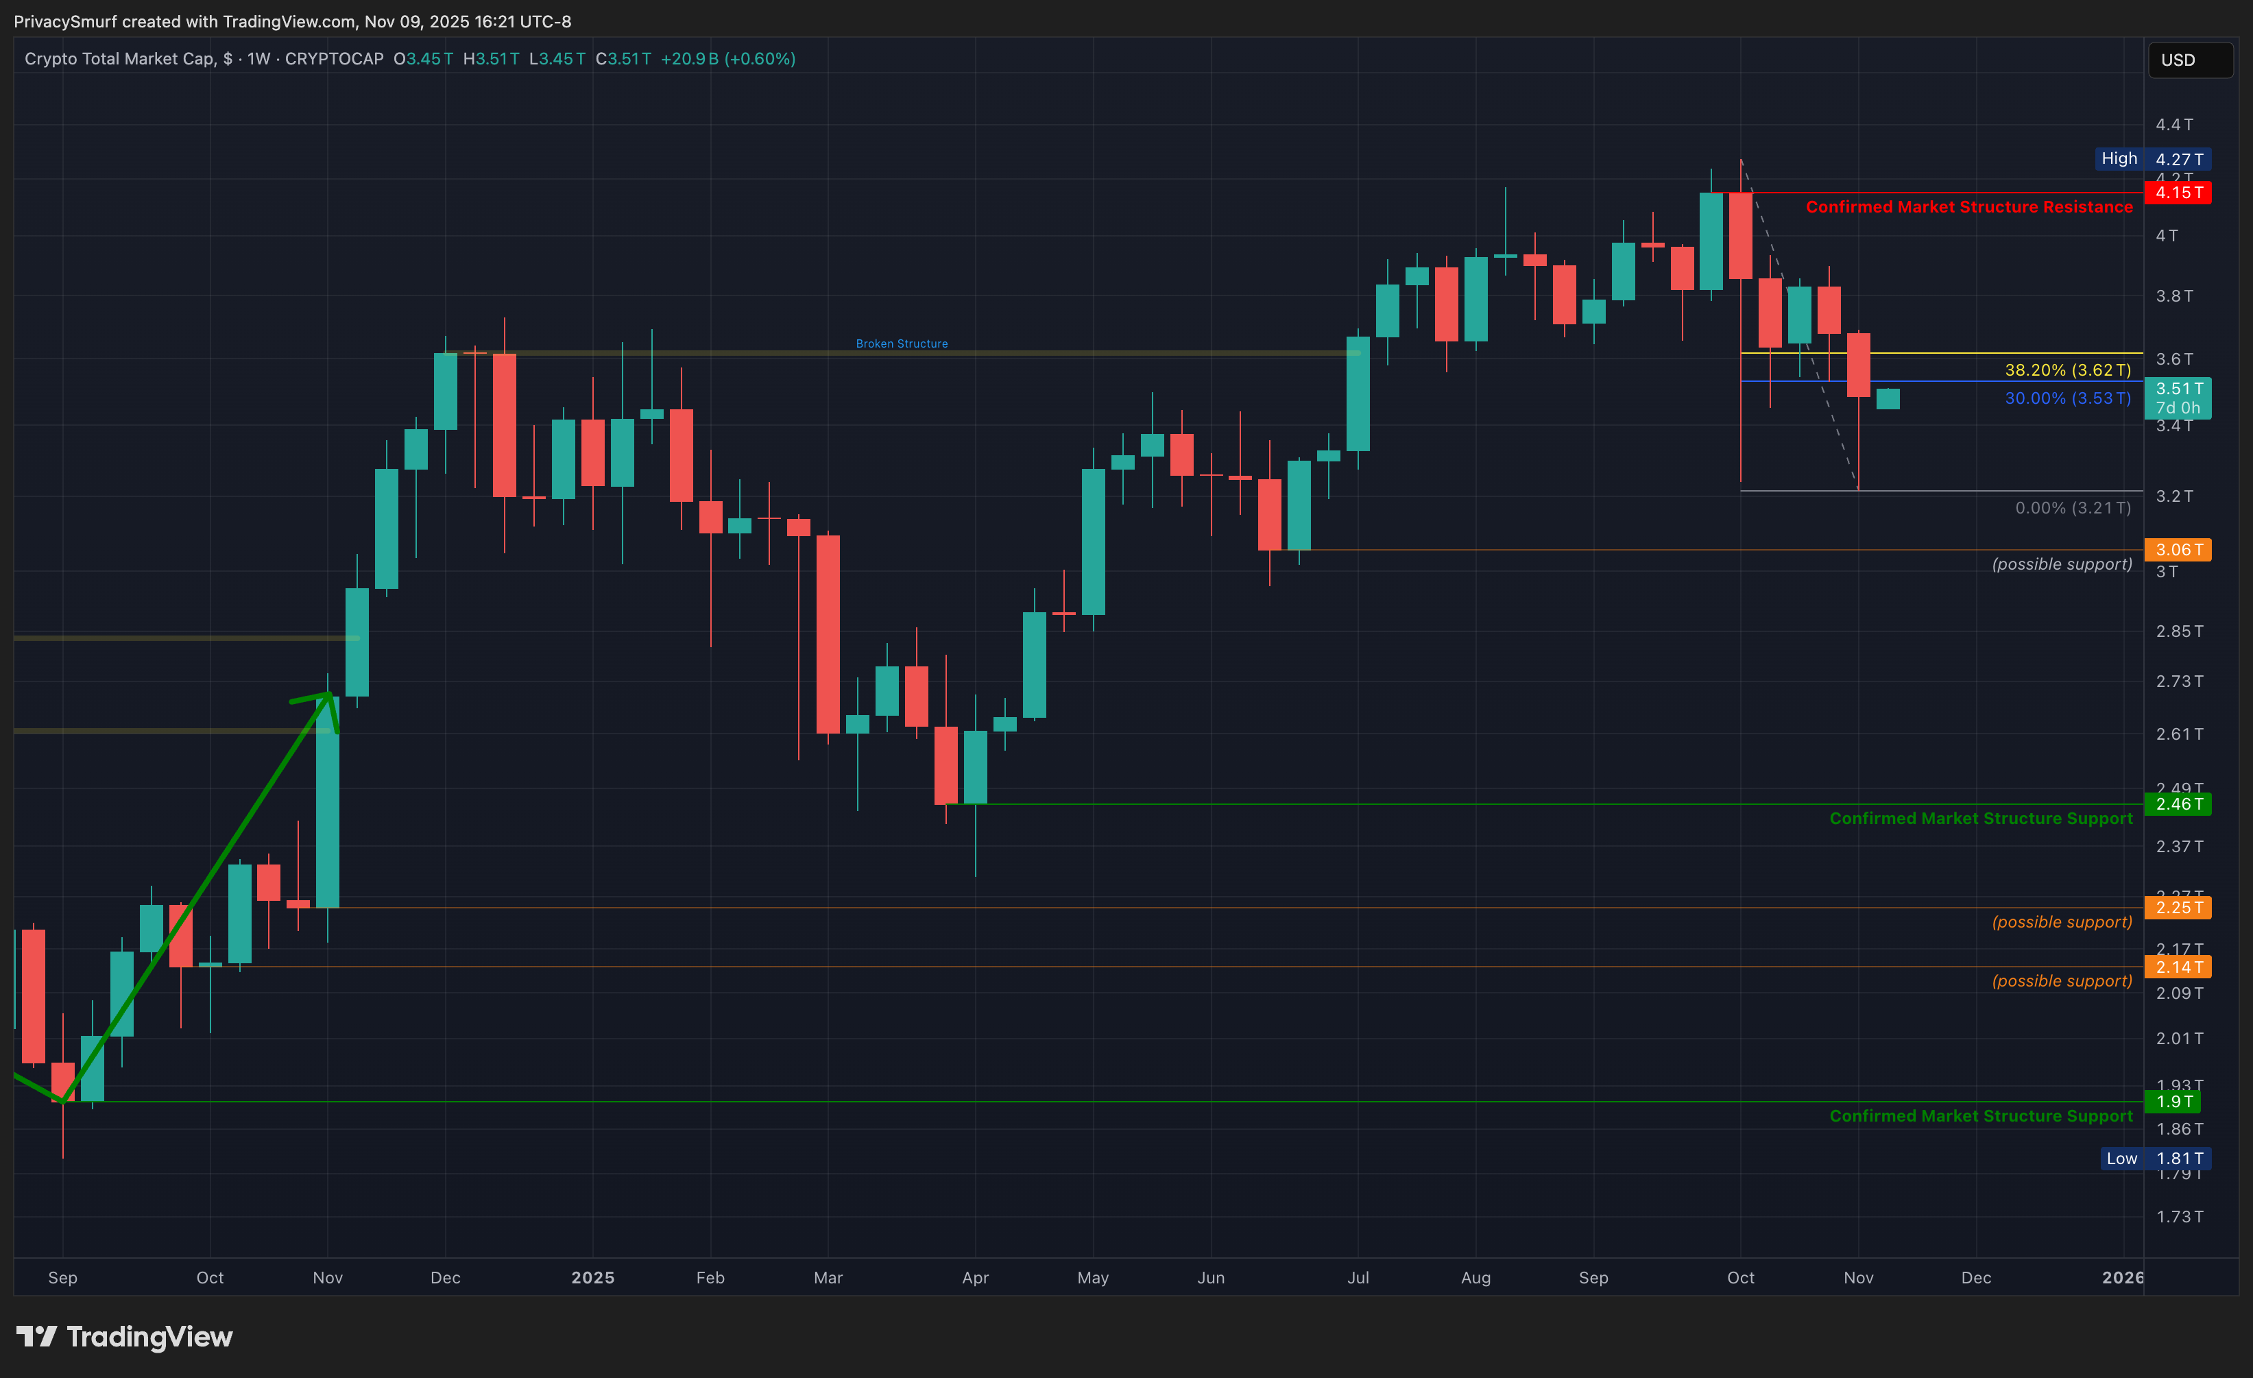2253x1378 pixels.
Task: Click the Low 1.81T price marker
Action: point(2154,1159)
